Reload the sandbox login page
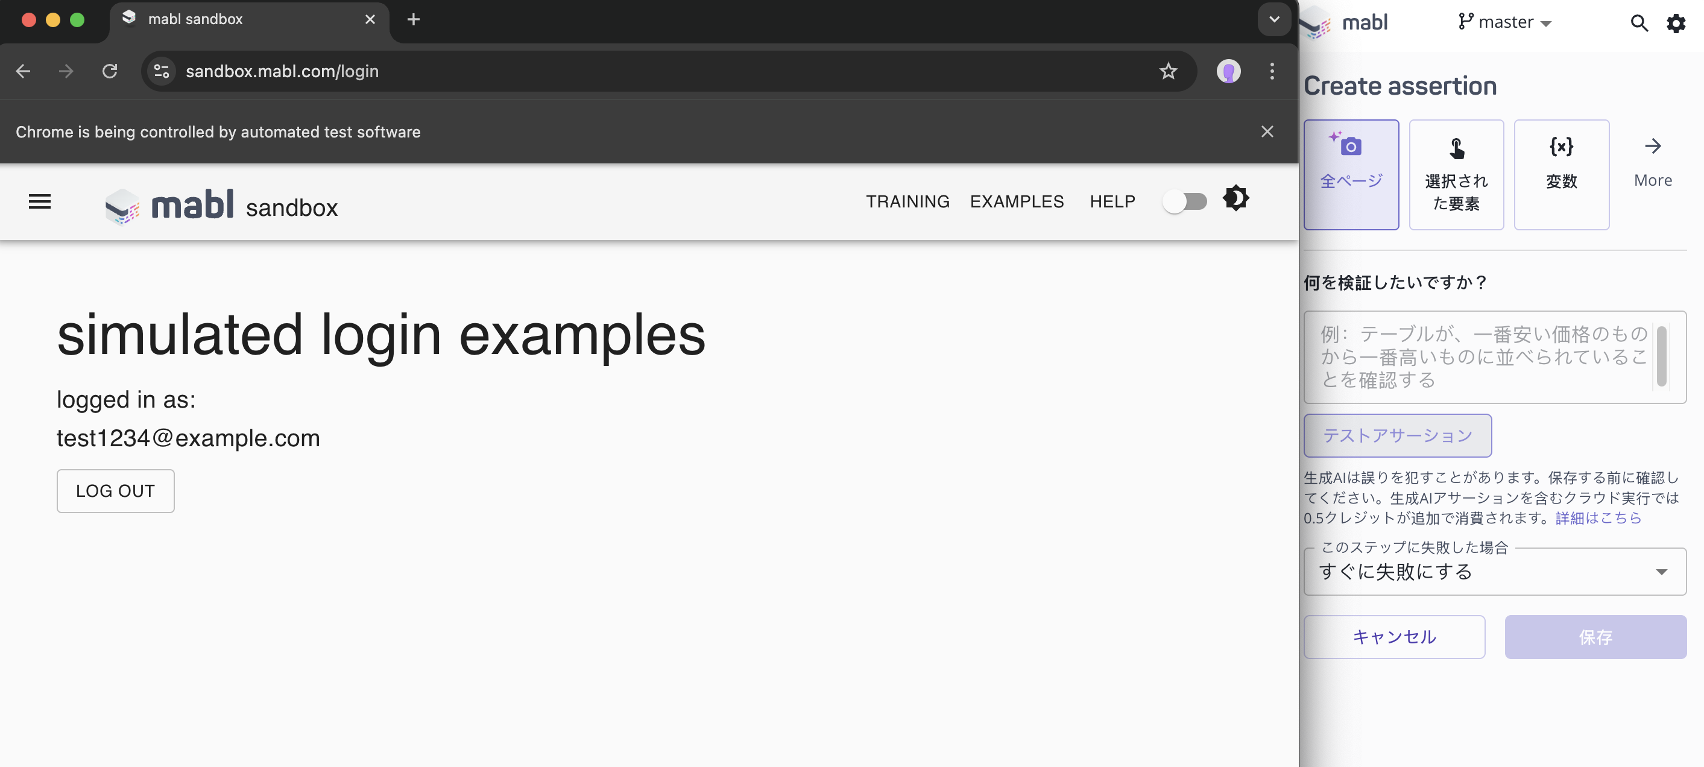Viewport: 1704px width, 767px height. [x=110, y=72]
